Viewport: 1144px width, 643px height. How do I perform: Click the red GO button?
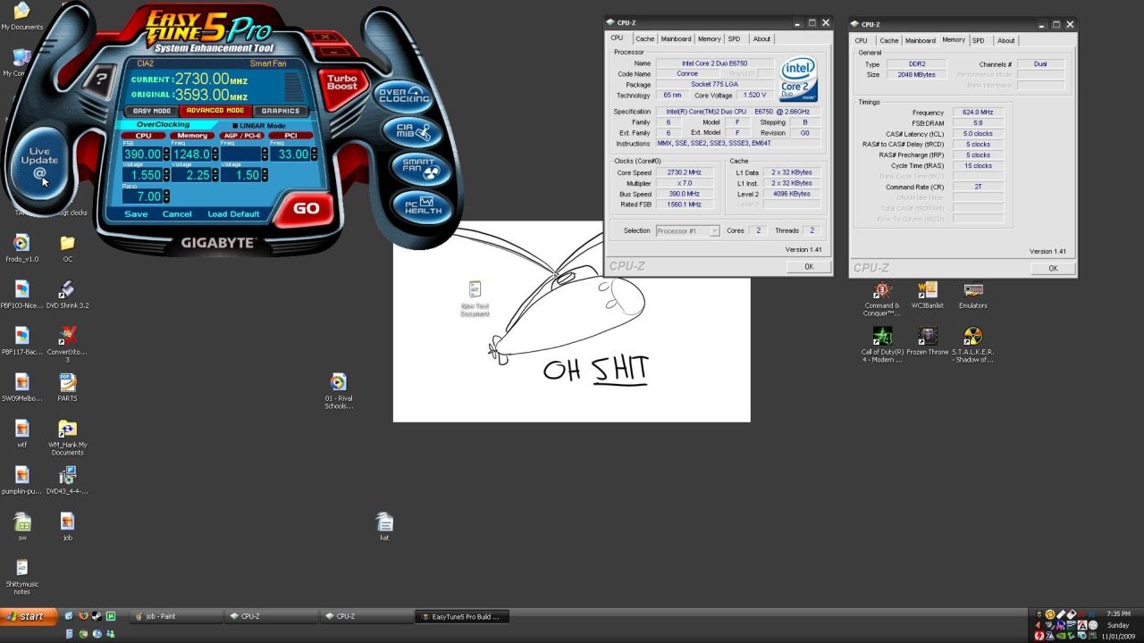(x=306, y=208)
